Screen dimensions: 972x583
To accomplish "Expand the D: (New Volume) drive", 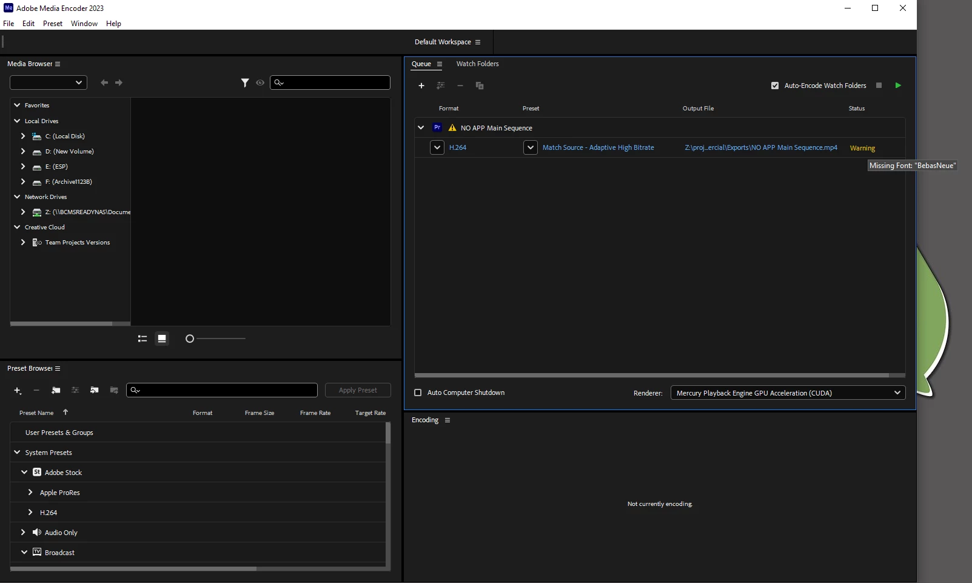I will tap(23, 151).
